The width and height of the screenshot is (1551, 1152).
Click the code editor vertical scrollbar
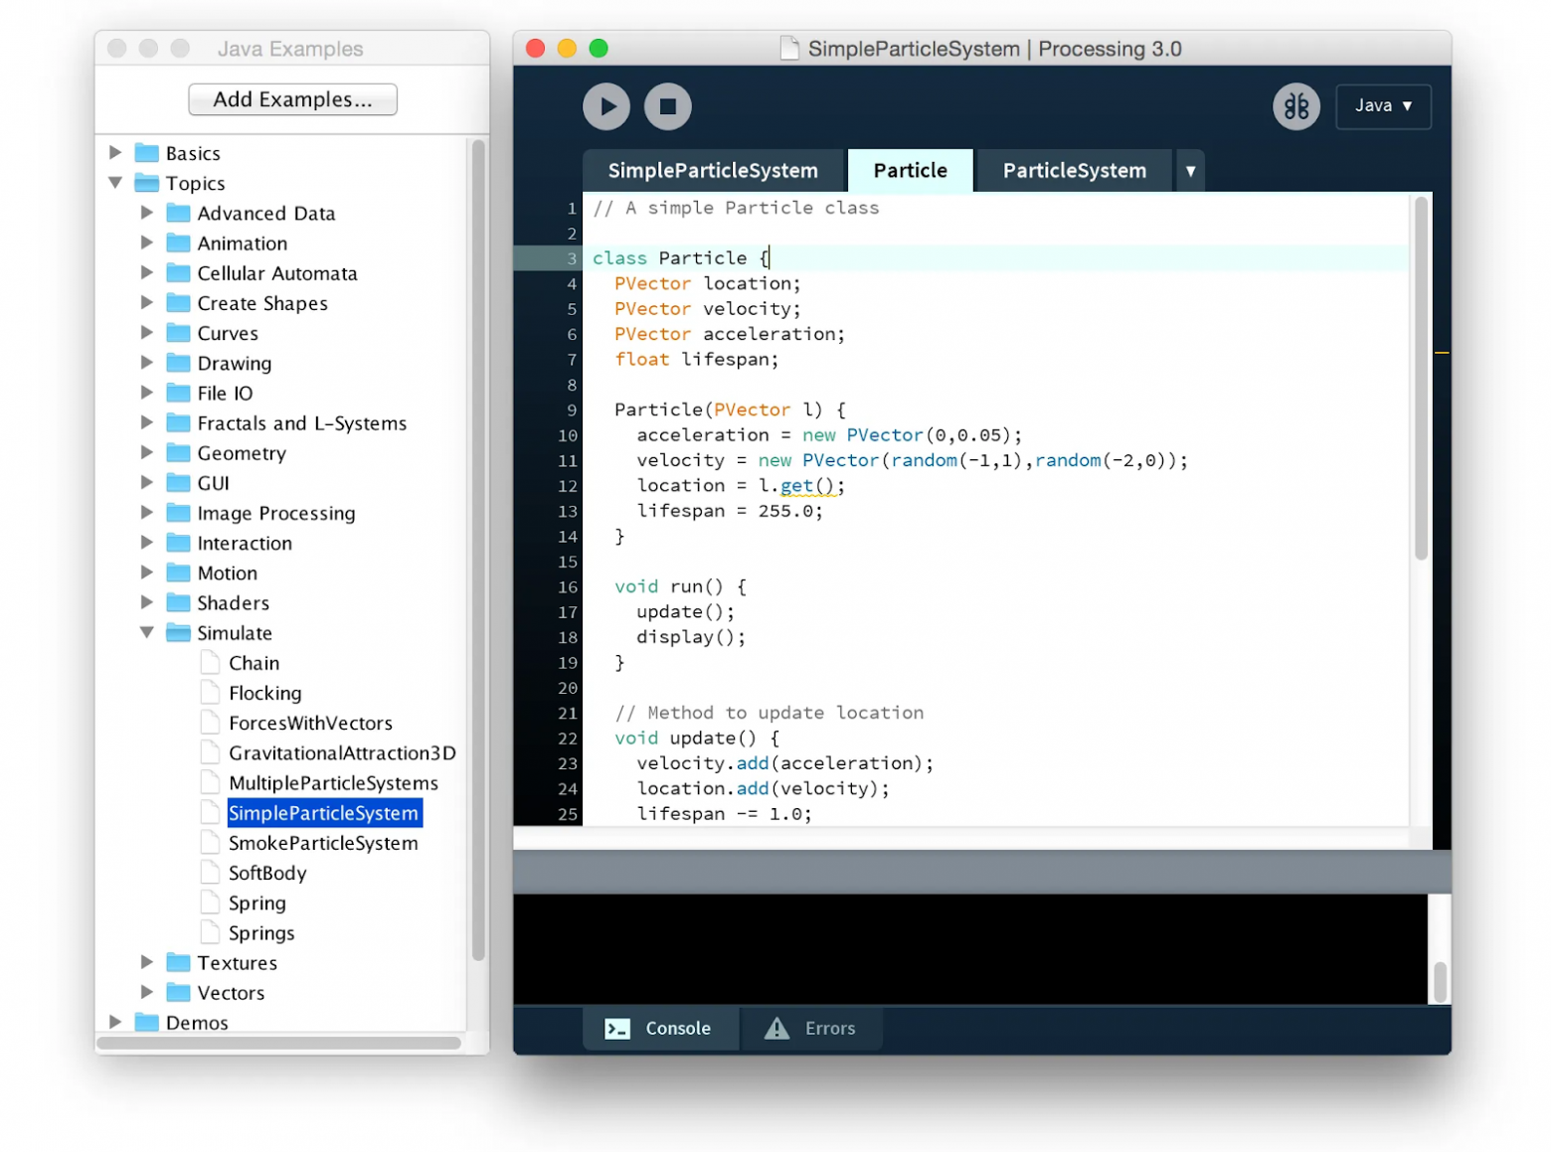(x=1421, y=378)
